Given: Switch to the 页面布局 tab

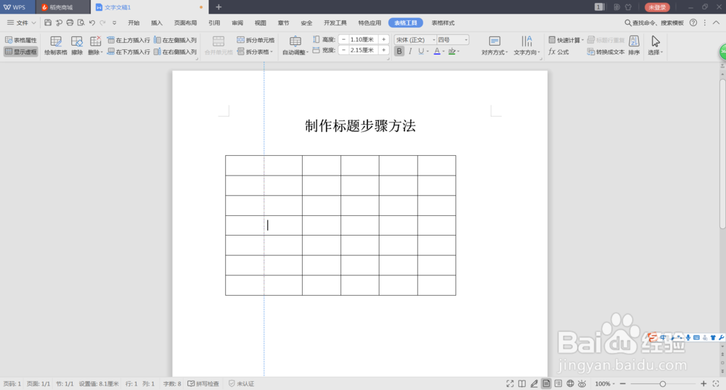Looking at the screenshot, I should [185, 22].
